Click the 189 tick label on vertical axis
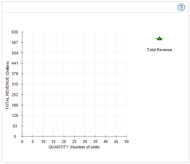Viewport: 190px width, 164px height. [x=15, y=105]
